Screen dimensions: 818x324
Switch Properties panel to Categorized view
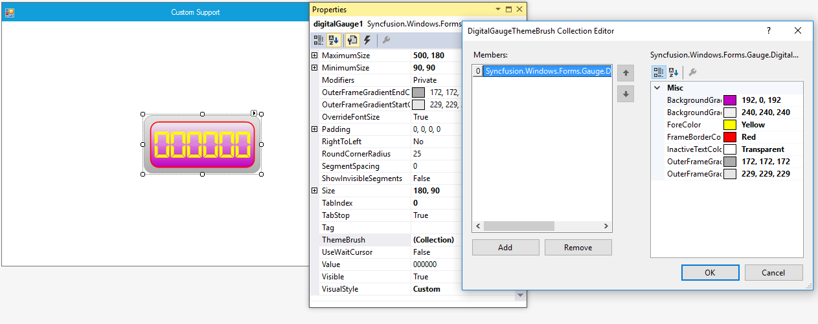coord(319,40)
